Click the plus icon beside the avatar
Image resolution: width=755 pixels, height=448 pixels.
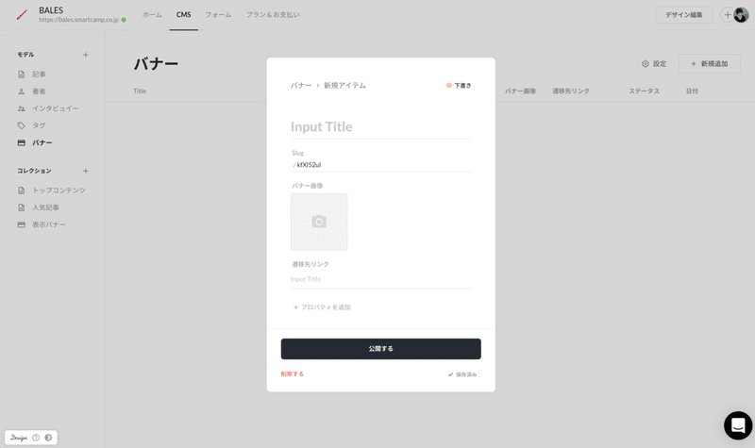(727, 15)
